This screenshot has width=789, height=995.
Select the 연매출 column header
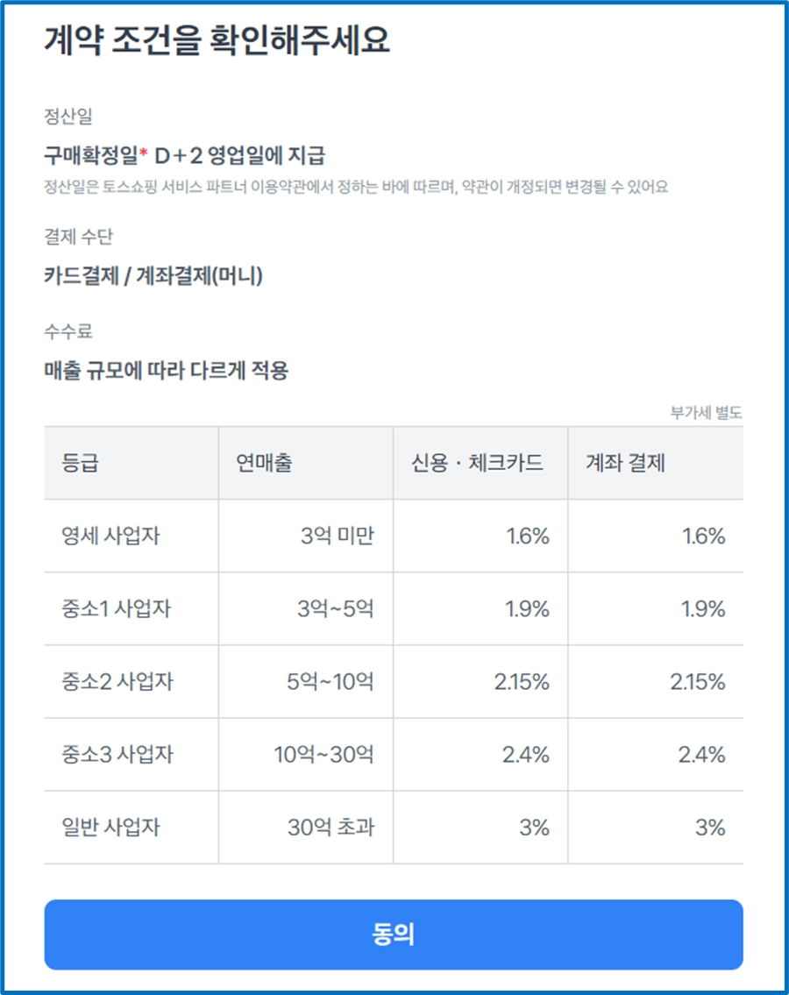[x=264, y=463]
